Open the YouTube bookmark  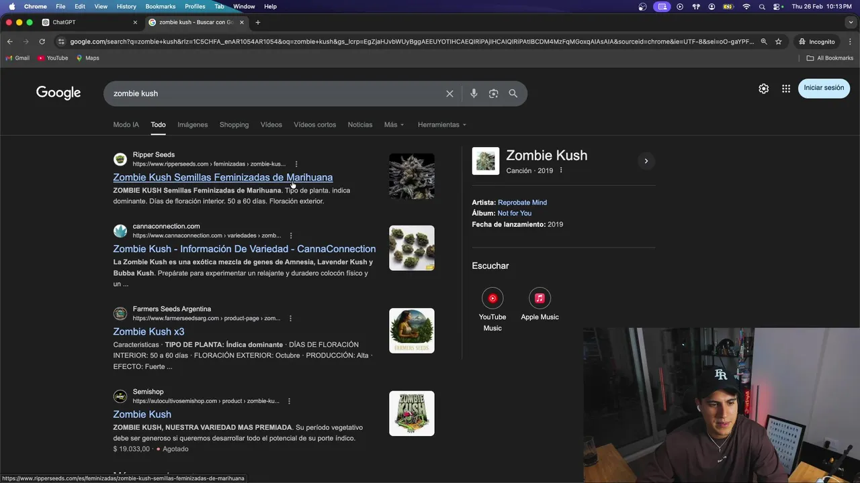pyautogui.click(x=53, y=58)
